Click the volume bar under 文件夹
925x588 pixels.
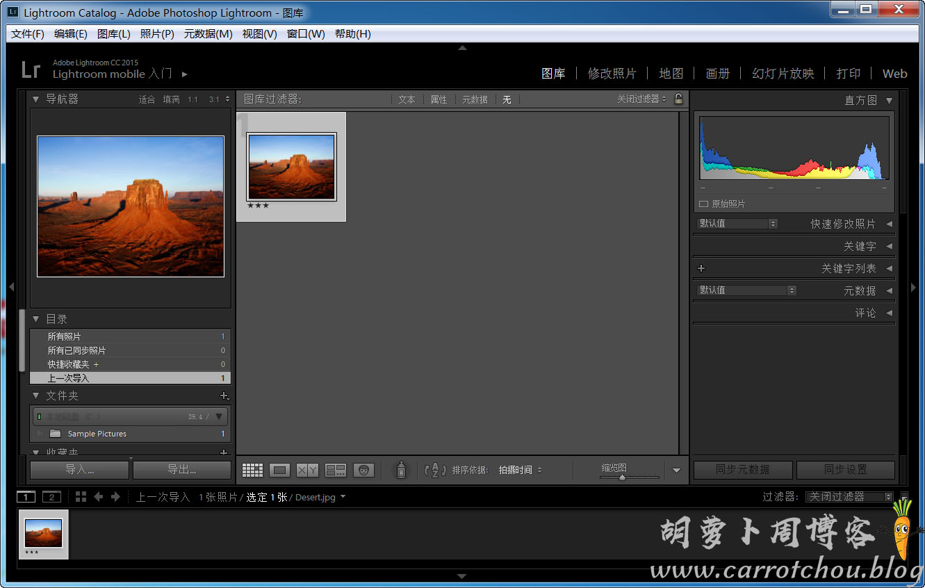[130, 416]
